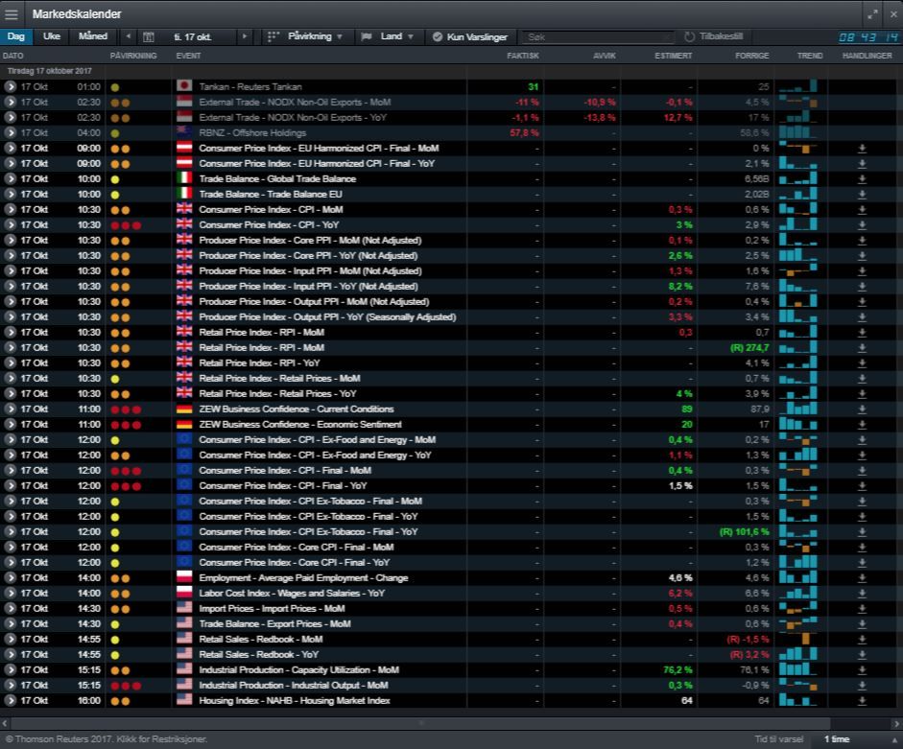This screenshot has width=903, height=749.
Task: Download icon for Core CPI Final YoY row
Action: [862, 563]
